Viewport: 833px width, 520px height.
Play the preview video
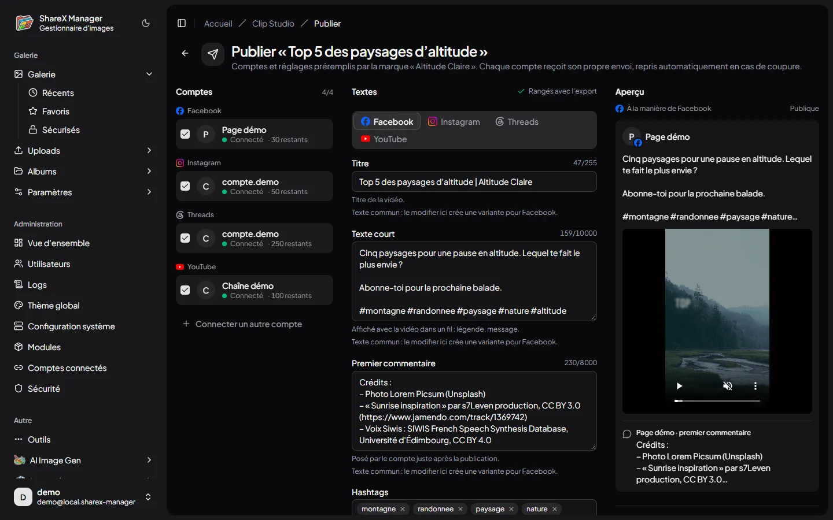pyautogui.click(x=680, y=386)
